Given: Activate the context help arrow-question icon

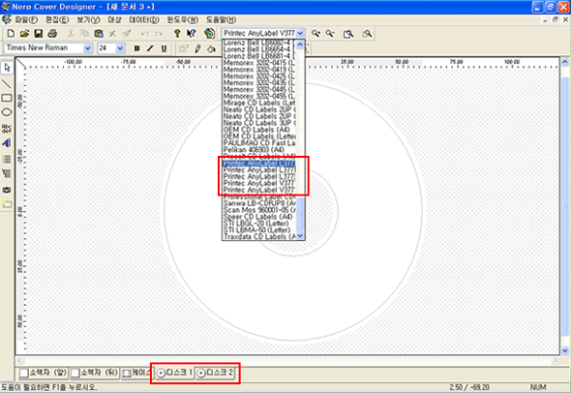Looking at the screenshot, I should (x=191, y=34).
